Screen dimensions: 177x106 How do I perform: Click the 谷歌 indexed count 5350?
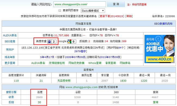tap(77, 97)
